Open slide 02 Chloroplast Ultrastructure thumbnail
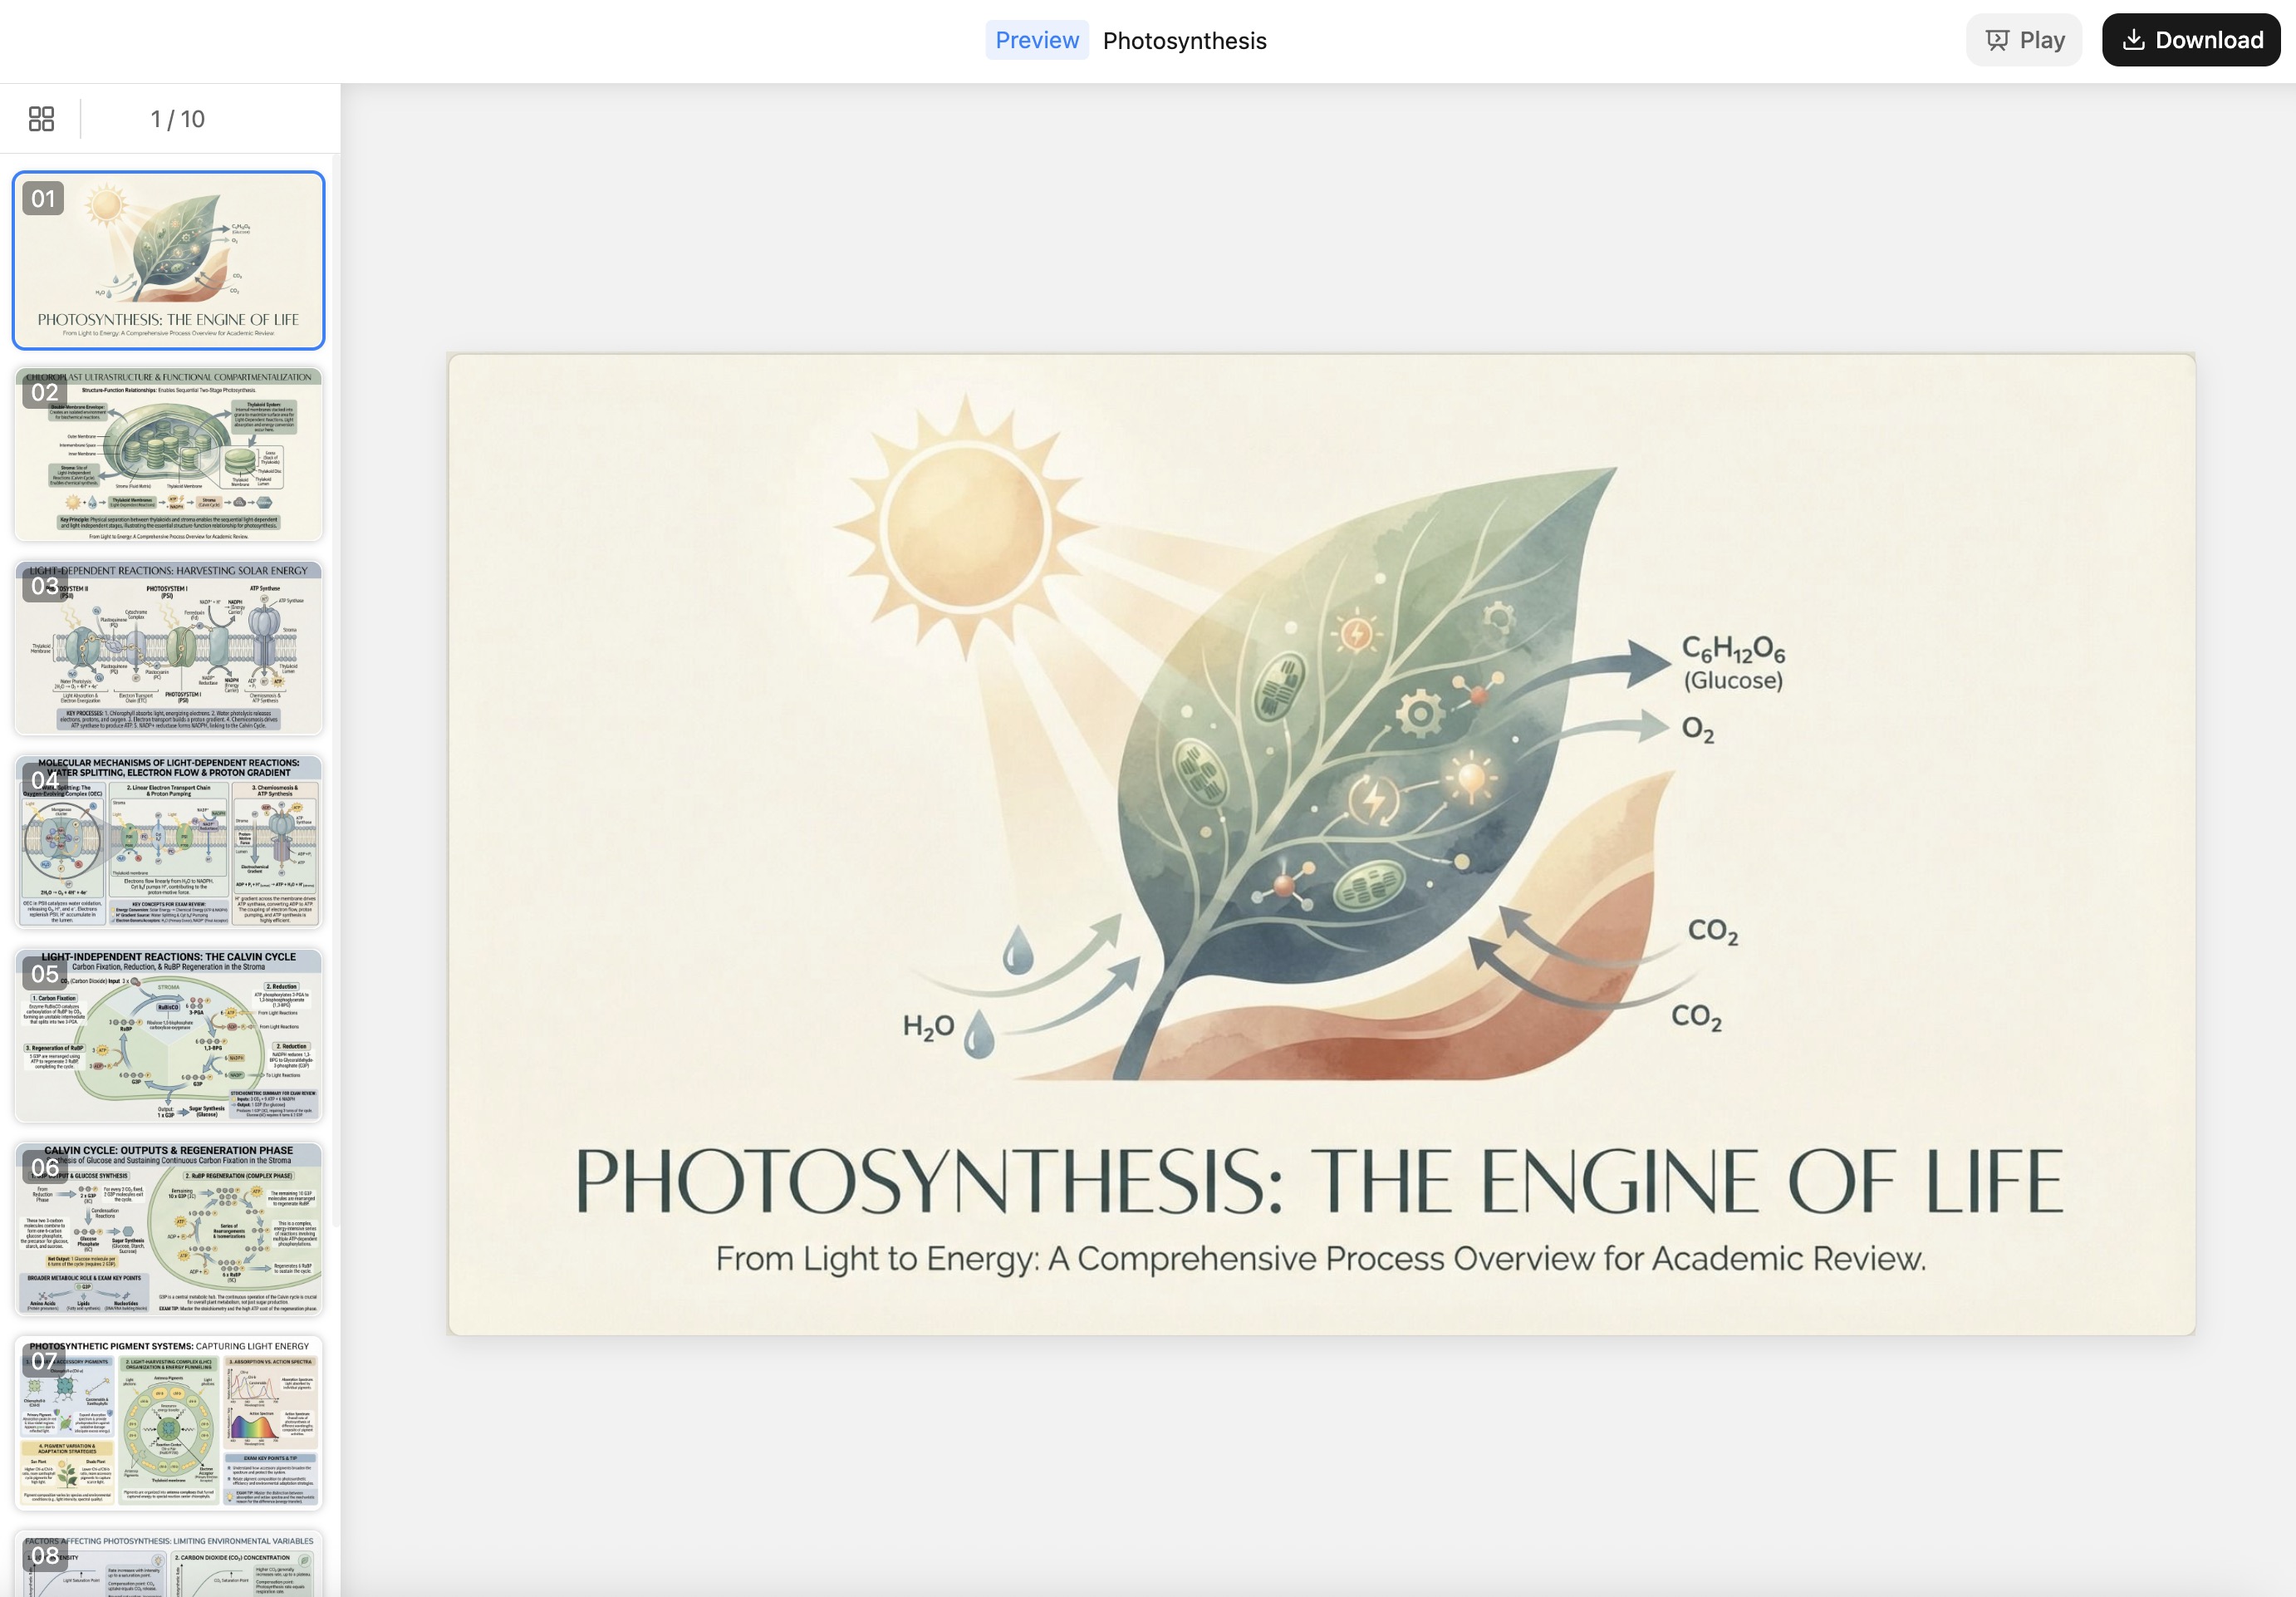 click(168, 455)
